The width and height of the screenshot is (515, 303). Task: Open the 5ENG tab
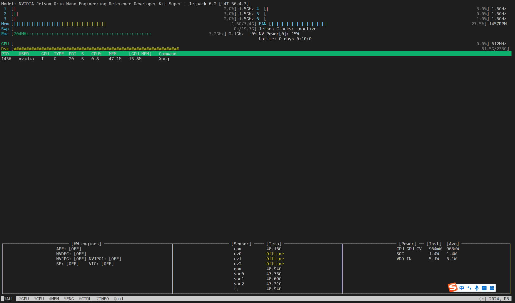[x=69, y=299]
